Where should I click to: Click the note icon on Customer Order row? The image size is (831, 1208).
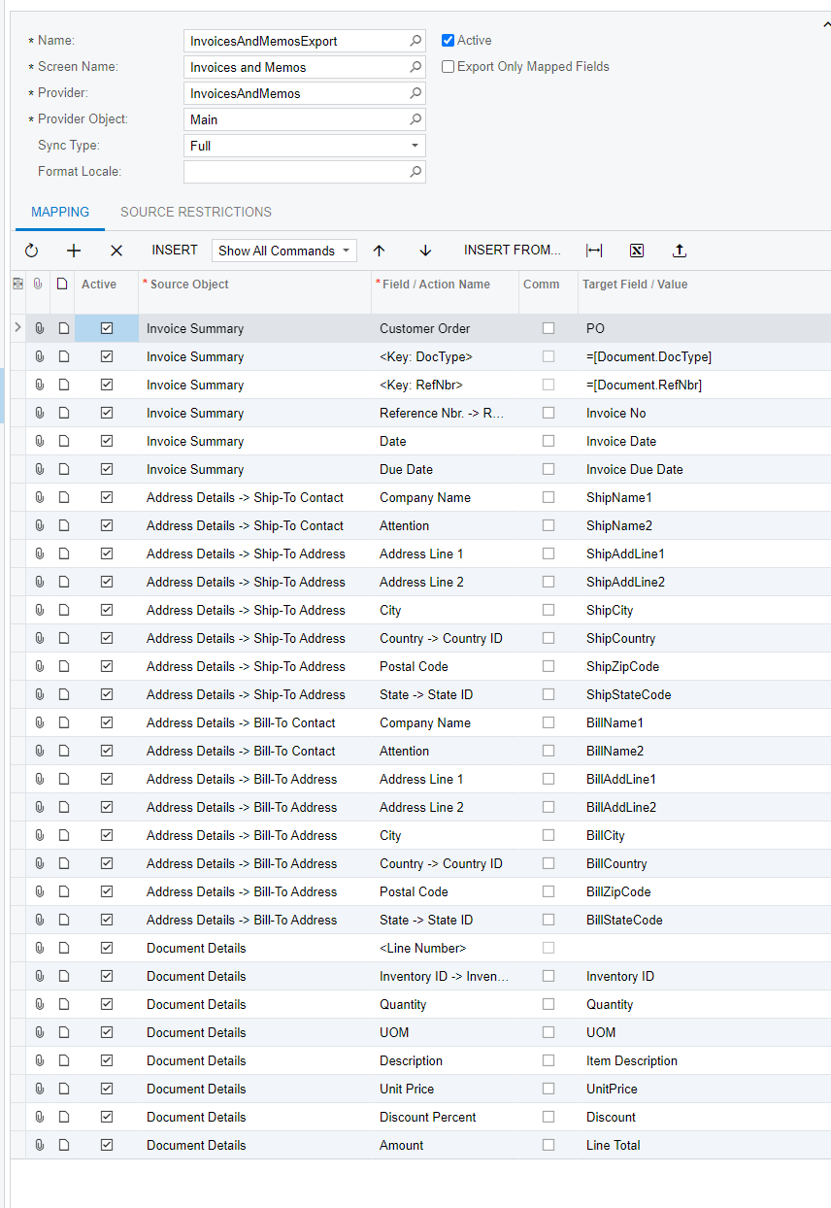coord(63,328)
